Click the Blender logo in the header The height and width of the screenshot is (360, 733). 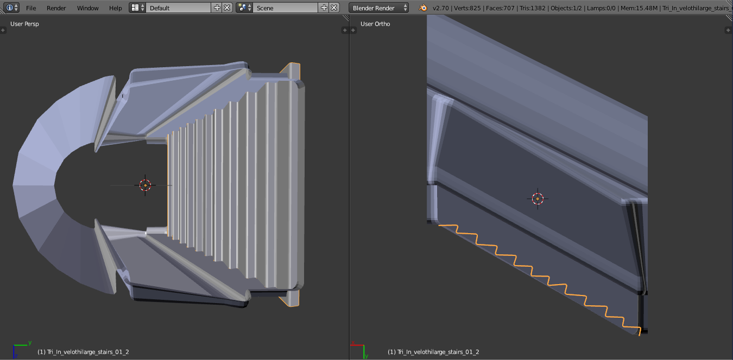click(x=423, y=8)
